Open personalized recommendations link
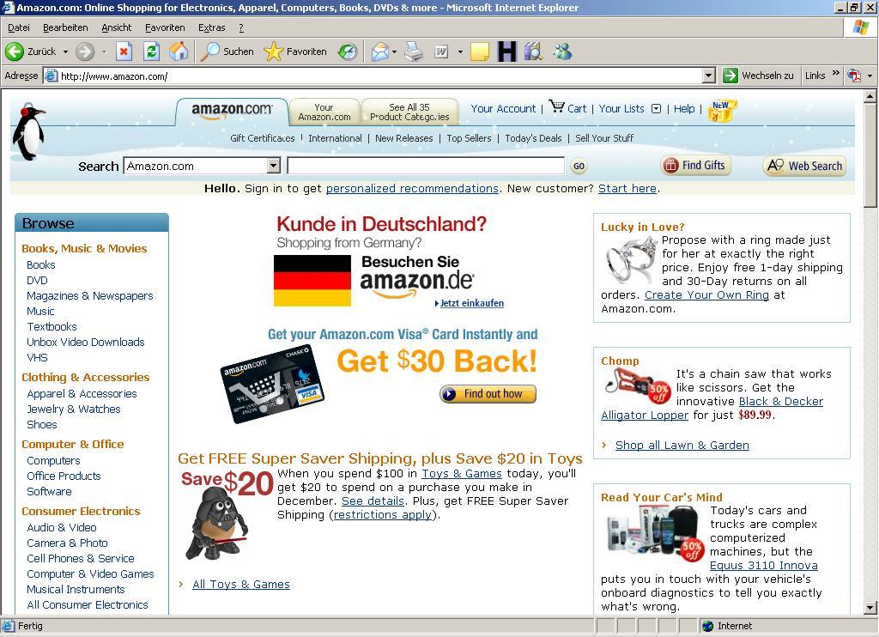The height and width of the screenshot is (637, 879). [x=412, y=188]
